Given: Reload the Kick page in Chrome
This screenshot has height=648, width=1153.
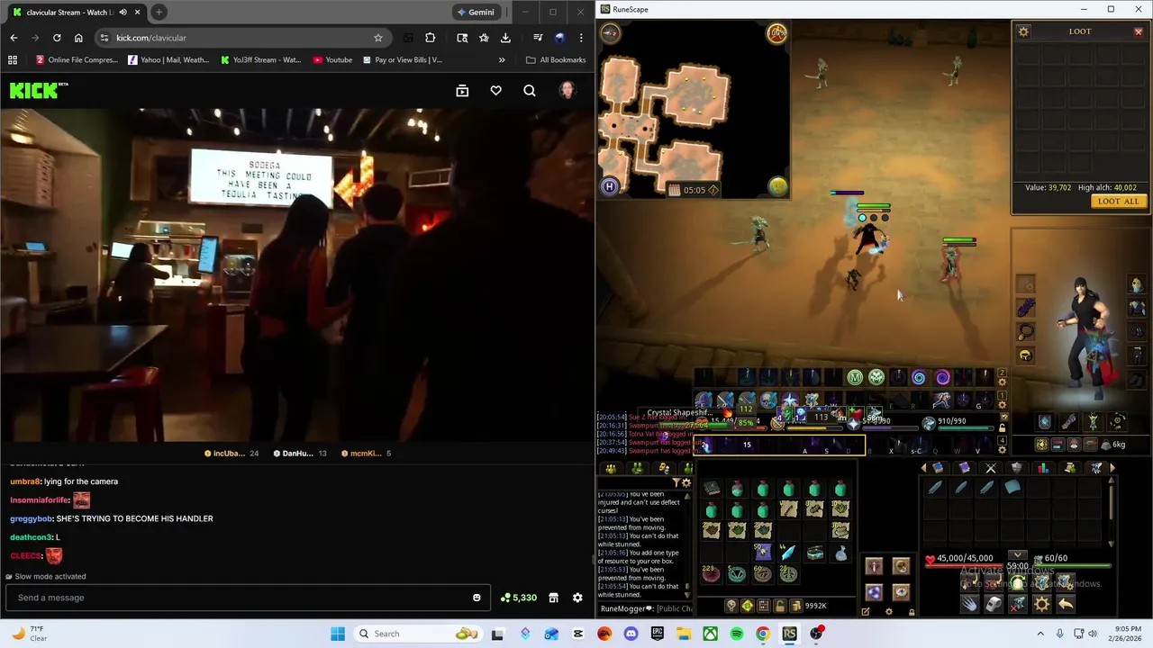Looking at the screenshot, I should (57, 38).
